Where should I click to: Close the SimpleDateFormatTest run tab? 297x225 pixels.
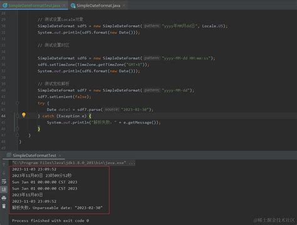(60, 156)
